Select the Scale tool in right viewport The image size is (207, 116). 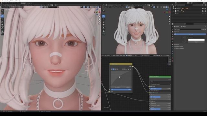click(103, 22)
